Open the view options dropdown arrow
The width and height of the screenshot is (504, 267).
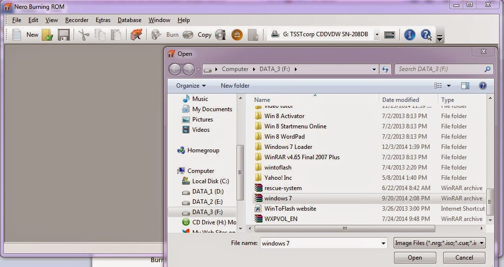click(449, 86)
